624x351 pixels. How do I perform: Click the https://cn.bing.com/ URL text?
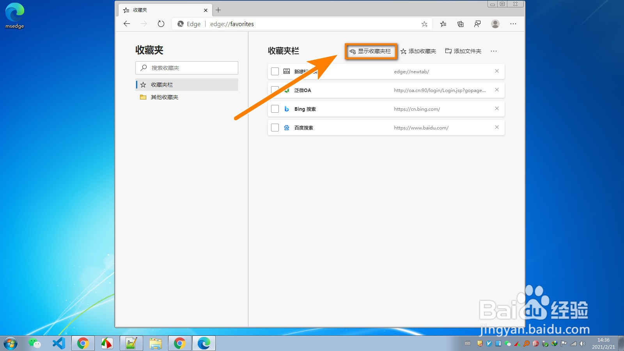point(417,109)
